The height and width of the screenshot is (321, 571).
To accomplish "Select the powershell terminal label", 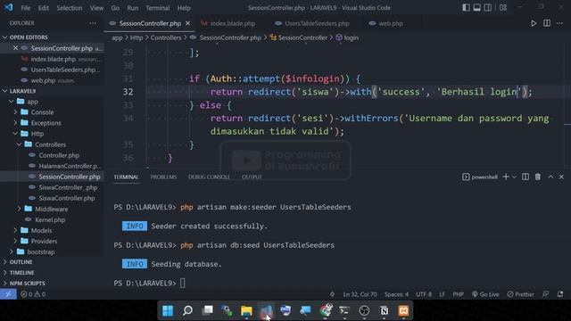I will click(x=480, y=177).
